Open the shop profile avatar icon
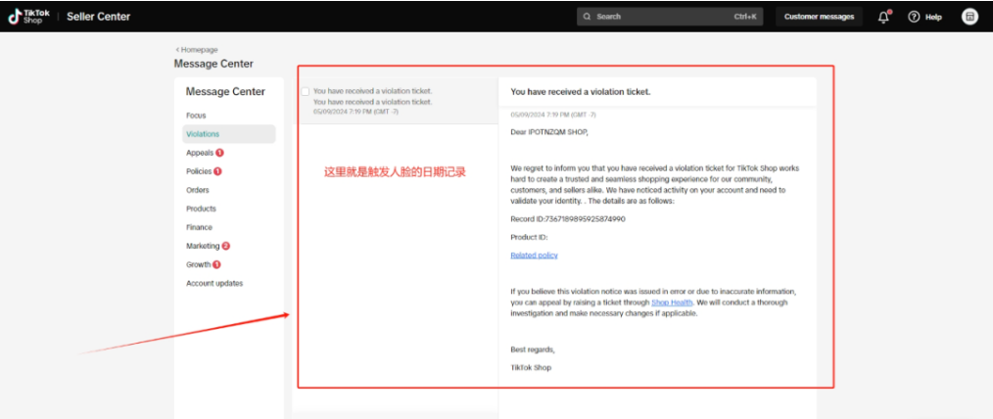The width and height of the screenshot is (993, 419). 969,17
